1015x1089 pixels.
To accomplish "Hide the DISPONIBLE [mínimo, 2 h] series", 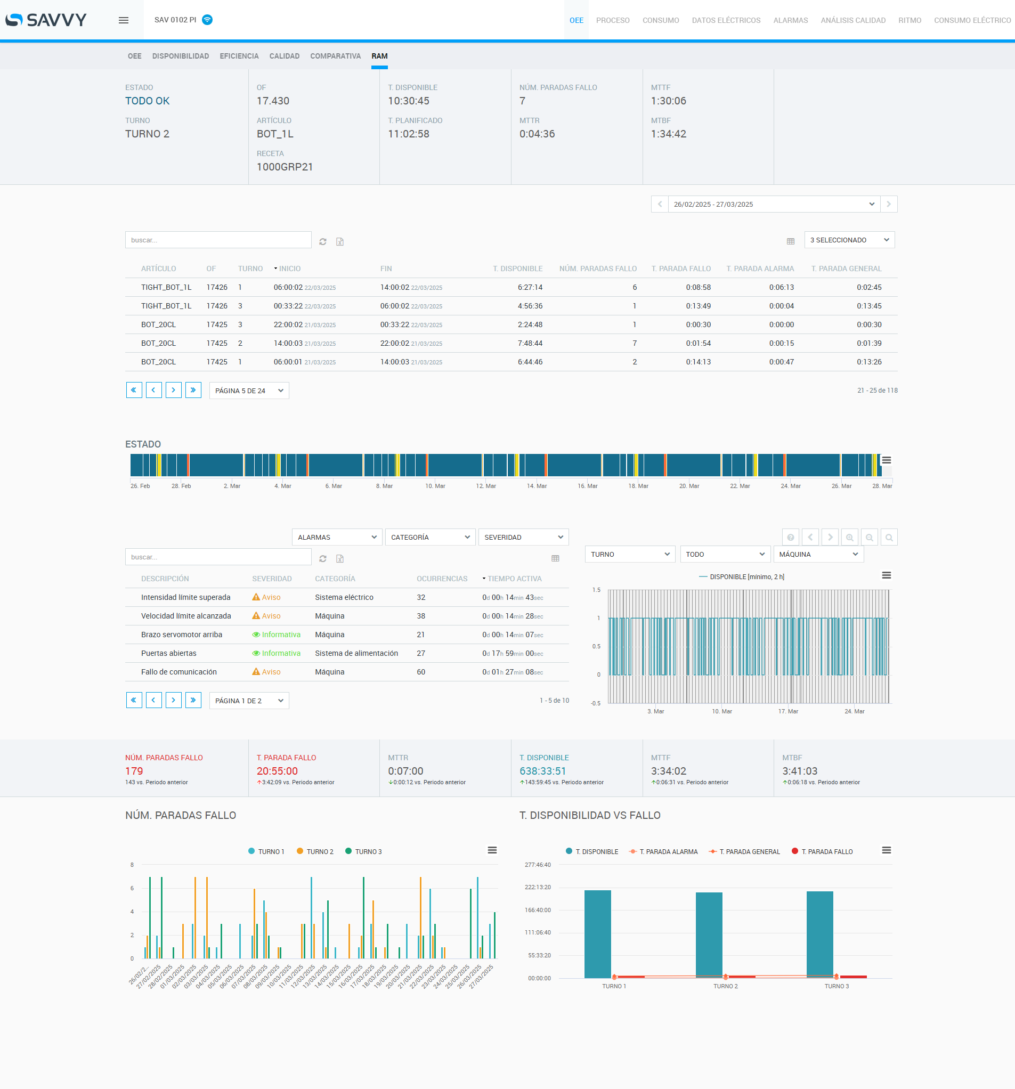I will click(746, 577).
